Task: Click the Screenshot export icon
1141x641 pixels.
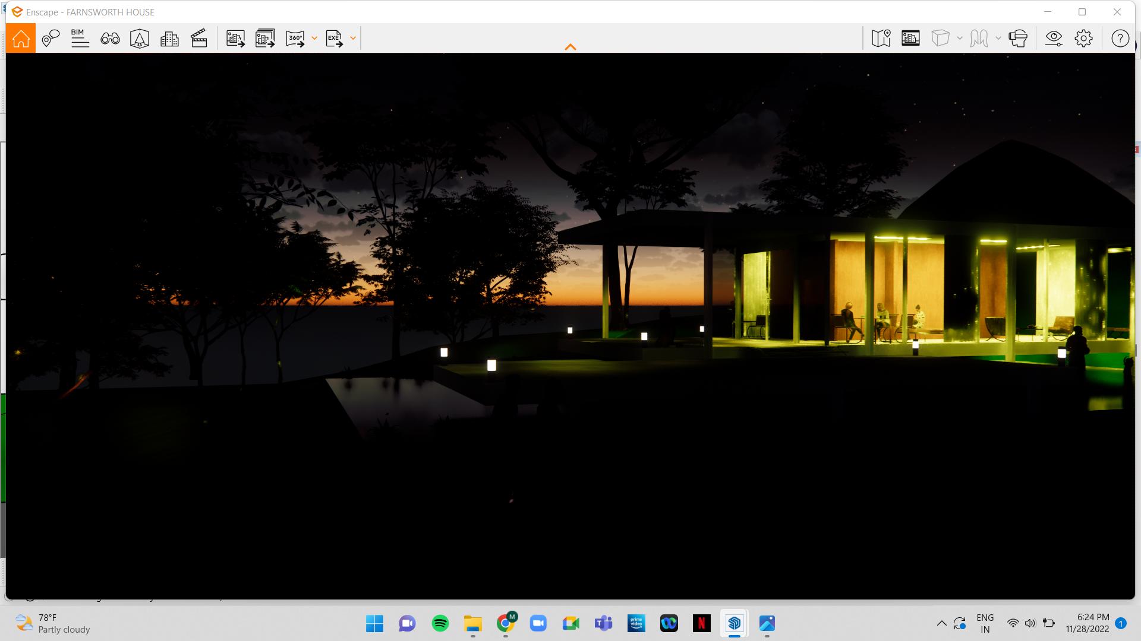Action: tap(235, 39)
